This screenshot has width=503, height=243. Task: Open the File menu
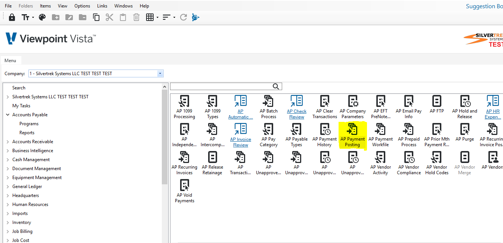[8, 6]
